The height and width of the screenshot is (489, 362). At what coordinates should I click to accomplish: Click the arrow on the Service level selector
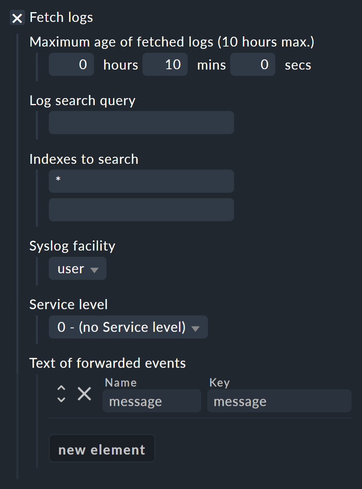point(196,328)
